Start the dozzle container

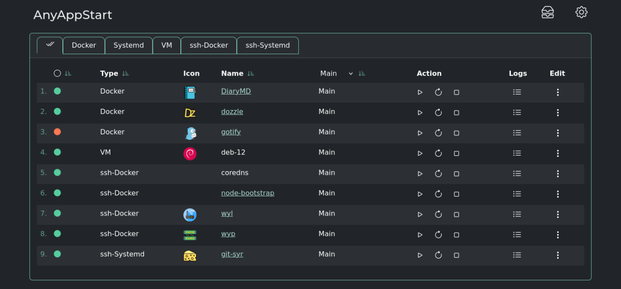coord(420,112)
